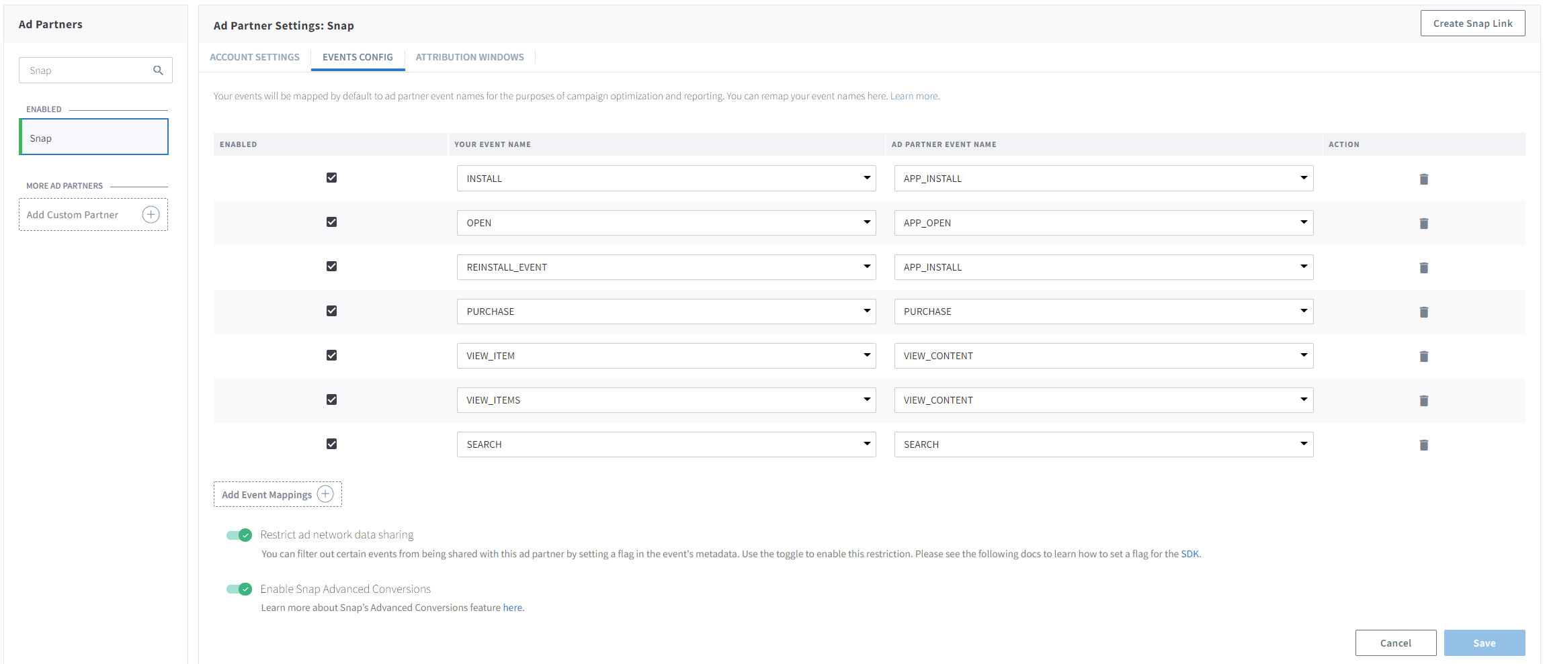This screenshot has width=1545, height=664.
Task: Toggle Restrict ad network data sharing
Action: [x=239, y=535]
